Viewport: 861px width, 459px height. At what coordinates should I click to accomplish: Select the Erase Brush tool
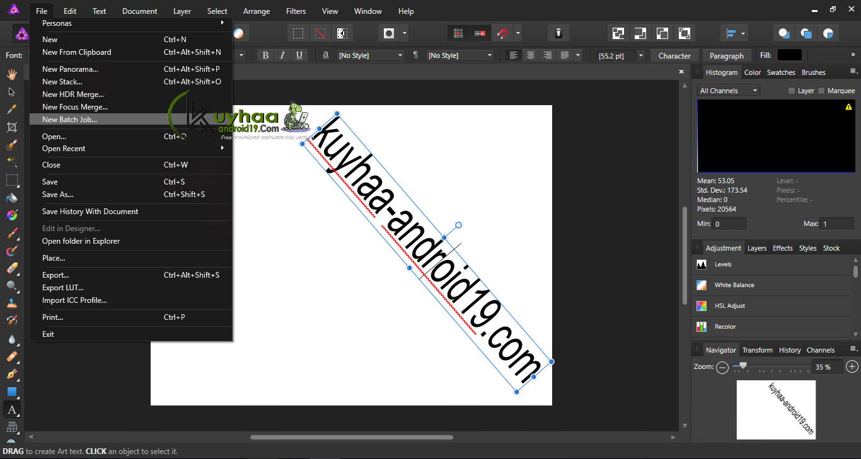11,268
